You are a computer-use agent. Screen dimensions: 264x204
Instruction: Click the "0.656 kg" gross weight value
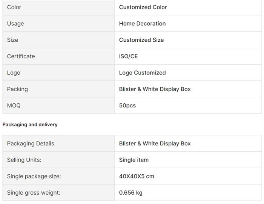tap(130, 193)
